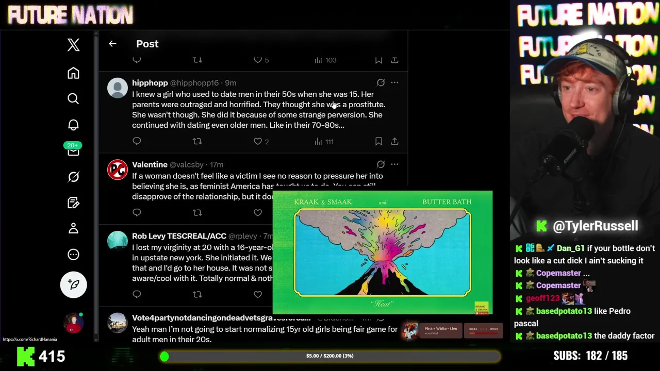Like hipphopp's post with 2 likes
Image resolution: width=660 pixels, height=371 pixels.
click(x=262, y=141)
